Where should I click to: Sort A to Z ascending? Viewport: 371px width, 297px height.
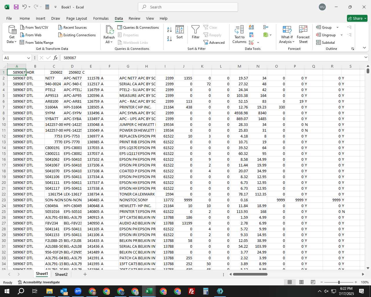click(170, 30)
